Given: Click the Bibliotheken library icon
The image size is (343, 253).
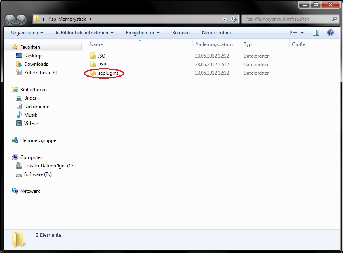Looking at the screenshot, I should click(15, 90).
